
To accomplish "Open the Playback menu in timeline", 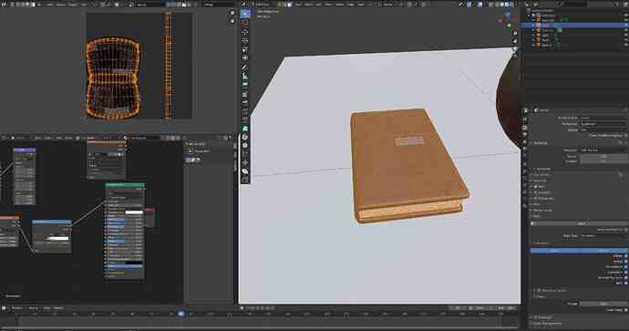I will tap(17, 308).
